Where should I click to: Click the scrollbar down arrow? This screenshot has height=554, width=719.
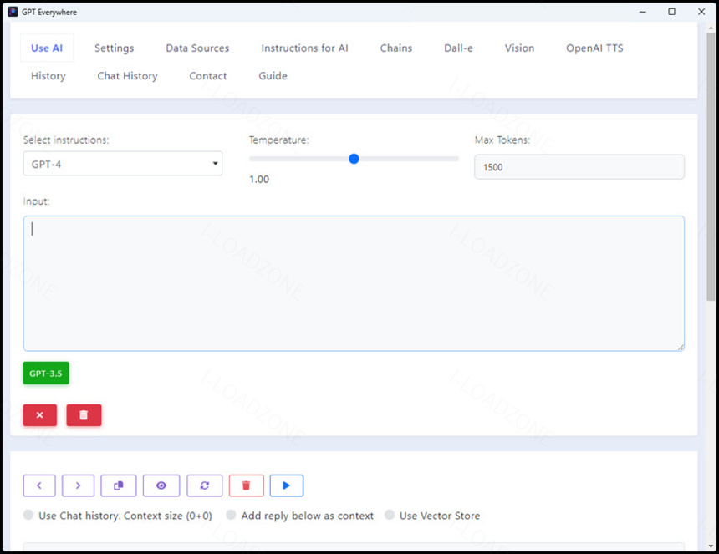pos(711,546)
